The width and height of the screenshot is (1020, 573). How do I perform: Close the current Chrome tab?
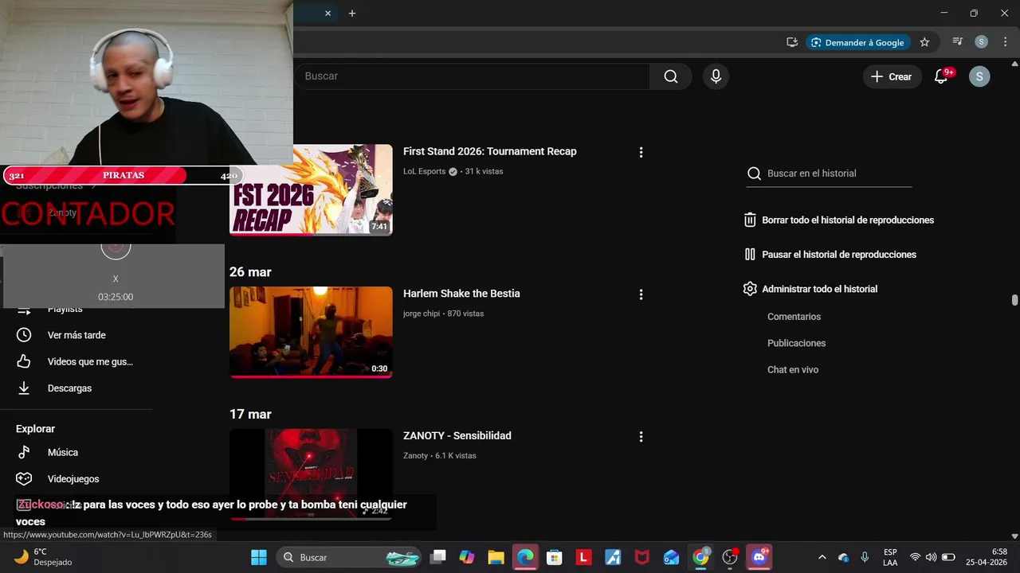click(x=328, y=14)
